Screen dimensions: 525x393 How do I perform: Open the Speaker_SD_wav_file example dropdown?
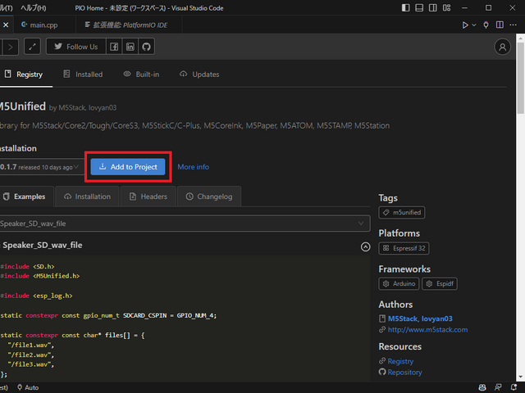(x=184, y=224)
